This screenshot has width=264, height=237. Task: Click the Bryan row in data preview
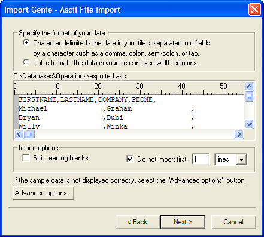(106, 117)
